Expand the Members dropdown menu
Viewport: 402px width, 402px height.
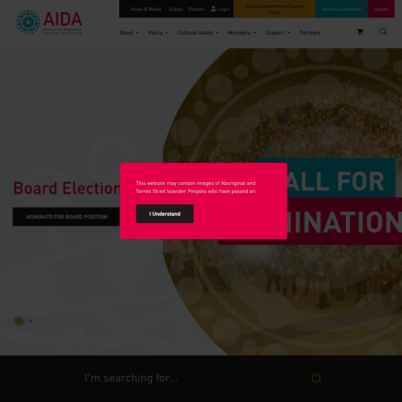tap(241, 33)
